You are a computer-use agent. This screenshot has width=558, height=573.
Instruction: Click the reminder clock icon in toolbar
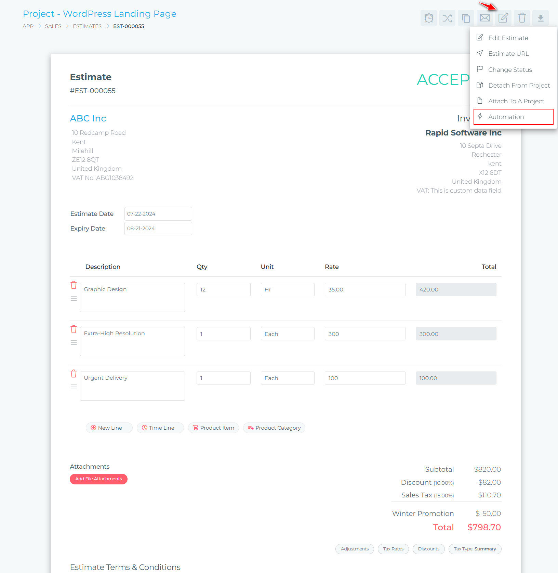[x=429, y=18]
